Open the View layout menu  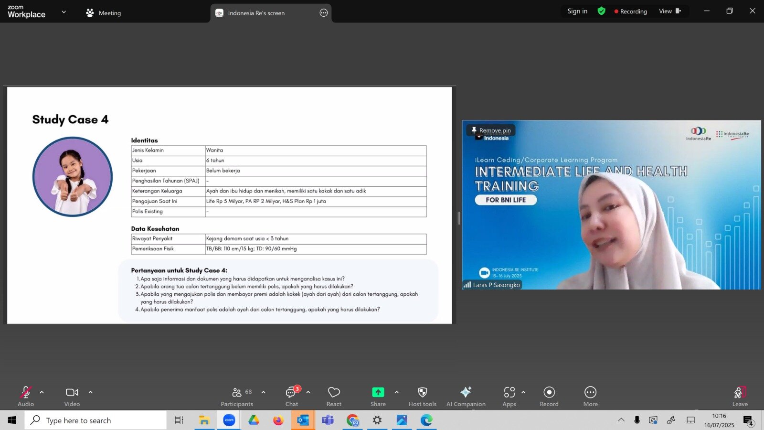670,11
